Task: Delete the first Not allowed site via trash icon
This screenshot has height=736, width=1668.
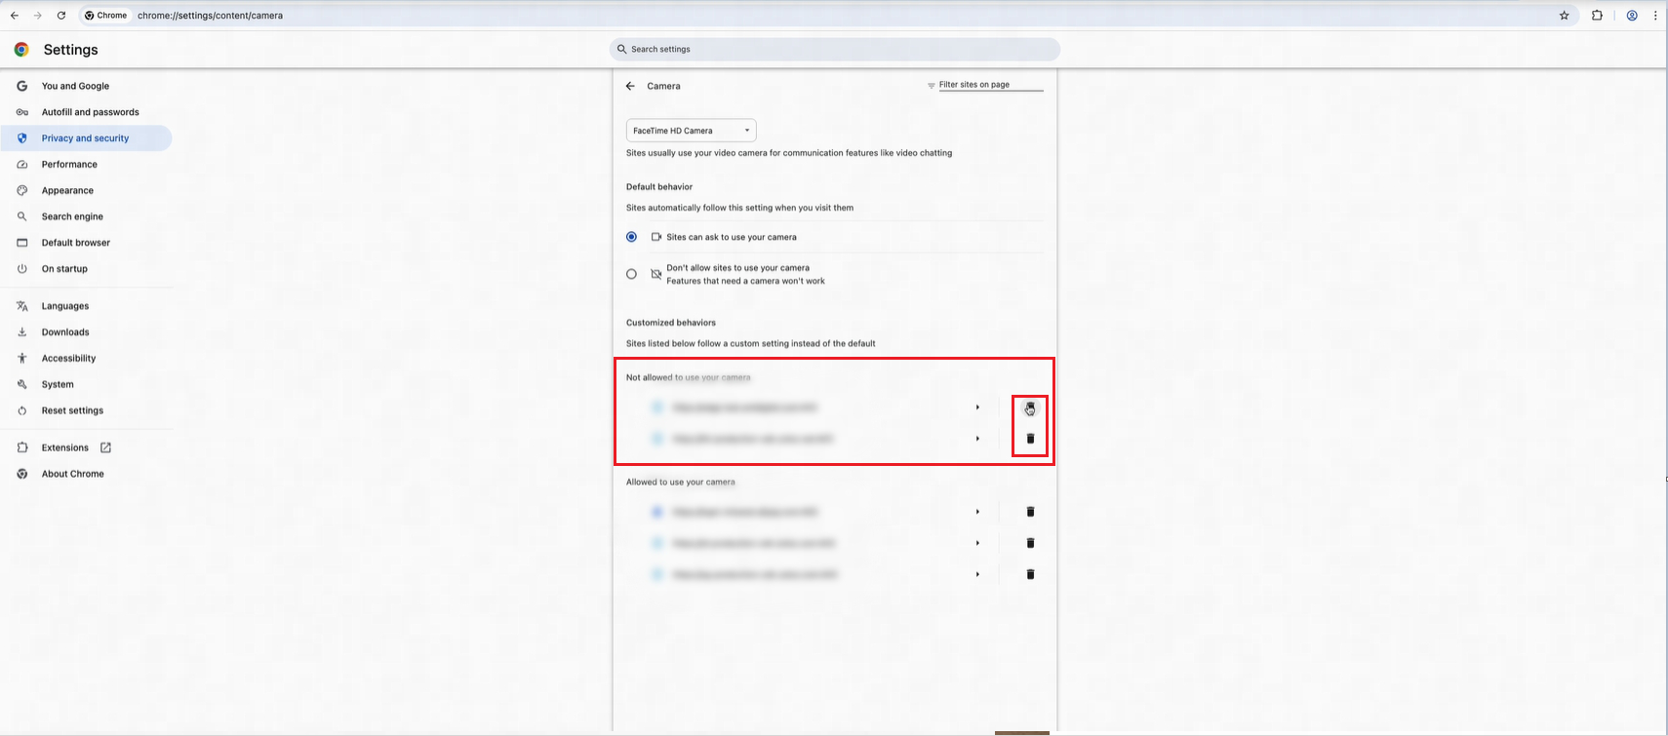Action: click(x=1030, y=407)
